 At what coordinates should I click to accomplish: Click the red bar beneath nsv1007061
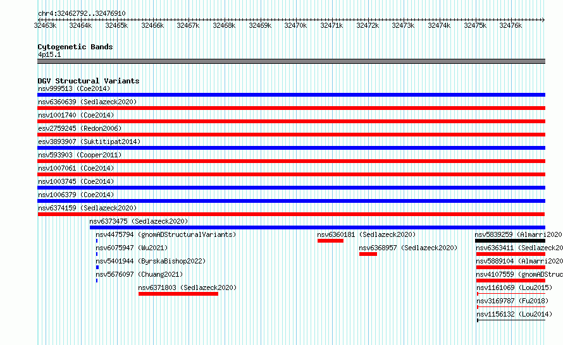click(x=291, y=174)
